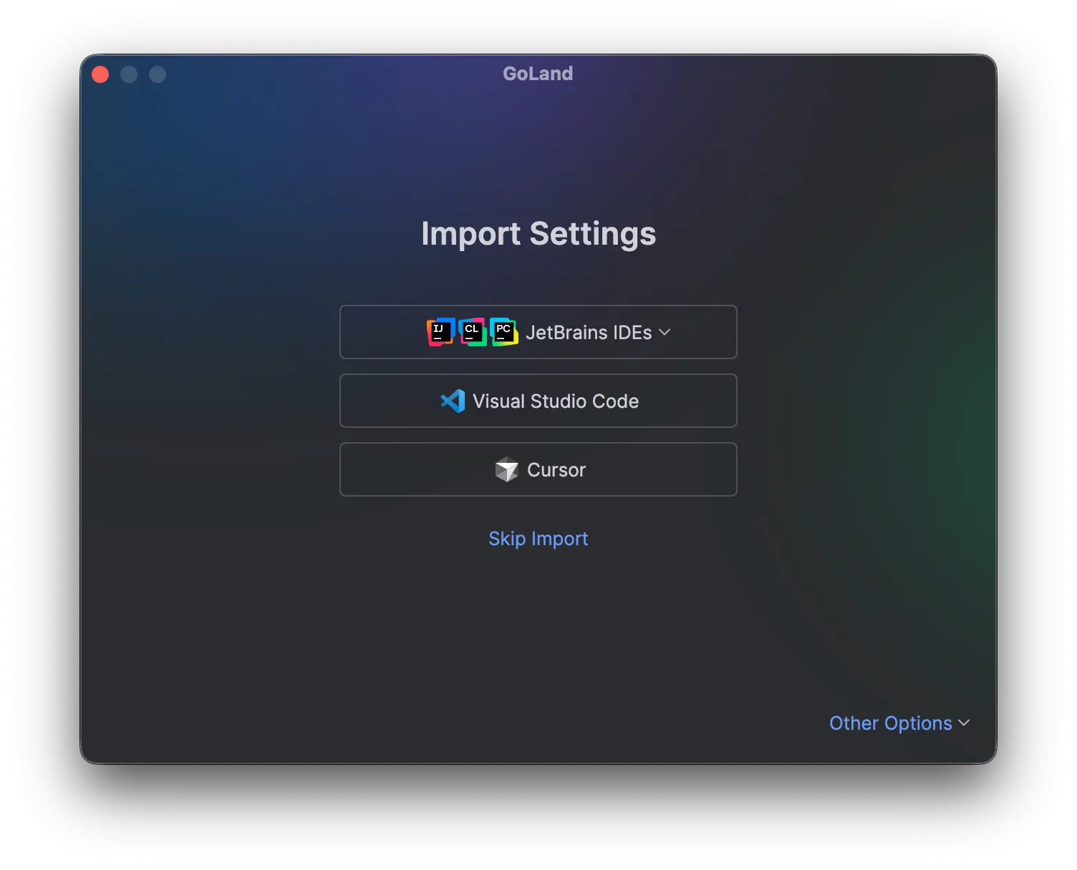Open the Other Options menu text
The image size is (1077, 870).
(890, 723)
